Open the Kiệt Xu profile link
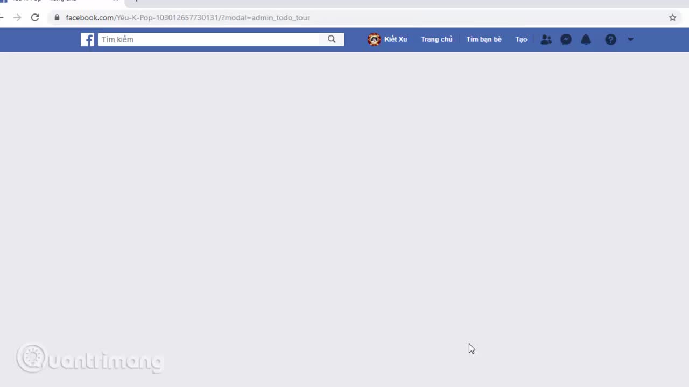Screen dimensions: 689x387 (396, 39)
